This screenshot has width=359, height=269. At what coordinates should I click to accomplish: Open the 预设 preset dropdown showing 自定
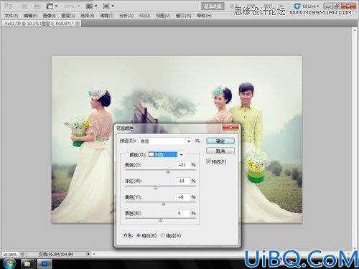[x=165, y=141]
